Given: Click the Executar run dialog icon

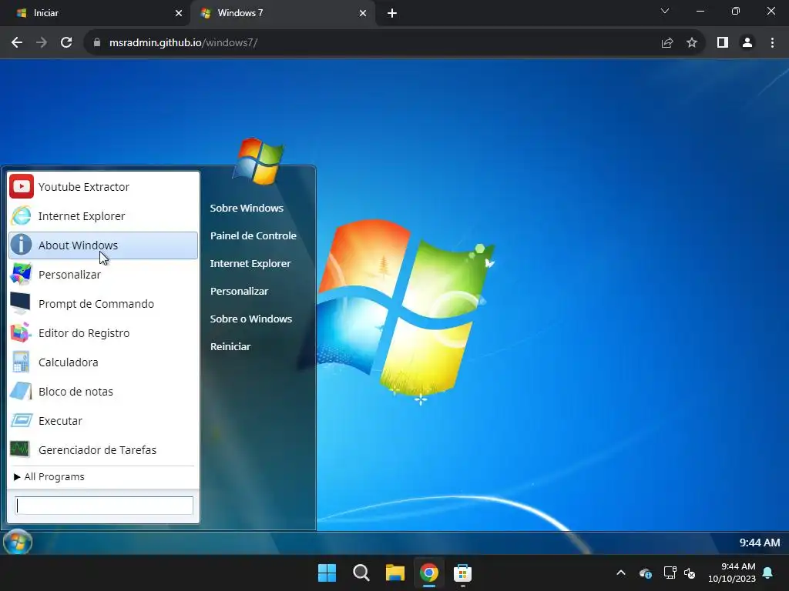Looking at the screenshot, I should point(21,420).
